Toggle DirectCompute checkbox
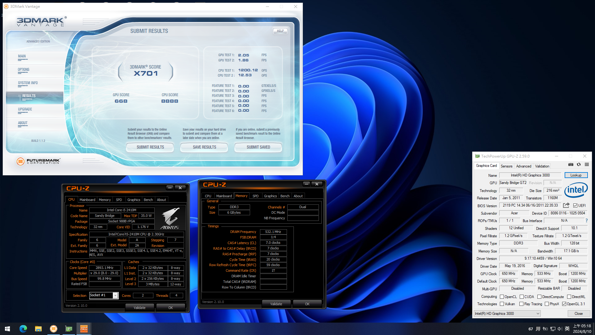 tap(539, 297)
